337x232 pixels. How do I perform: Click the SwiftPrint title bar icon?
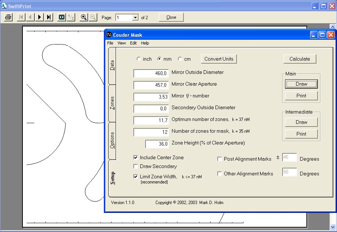(4, 6)
